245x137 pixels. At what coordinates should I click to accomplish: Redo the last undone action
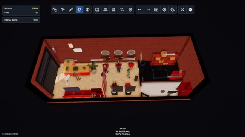[x=148, y=10]
